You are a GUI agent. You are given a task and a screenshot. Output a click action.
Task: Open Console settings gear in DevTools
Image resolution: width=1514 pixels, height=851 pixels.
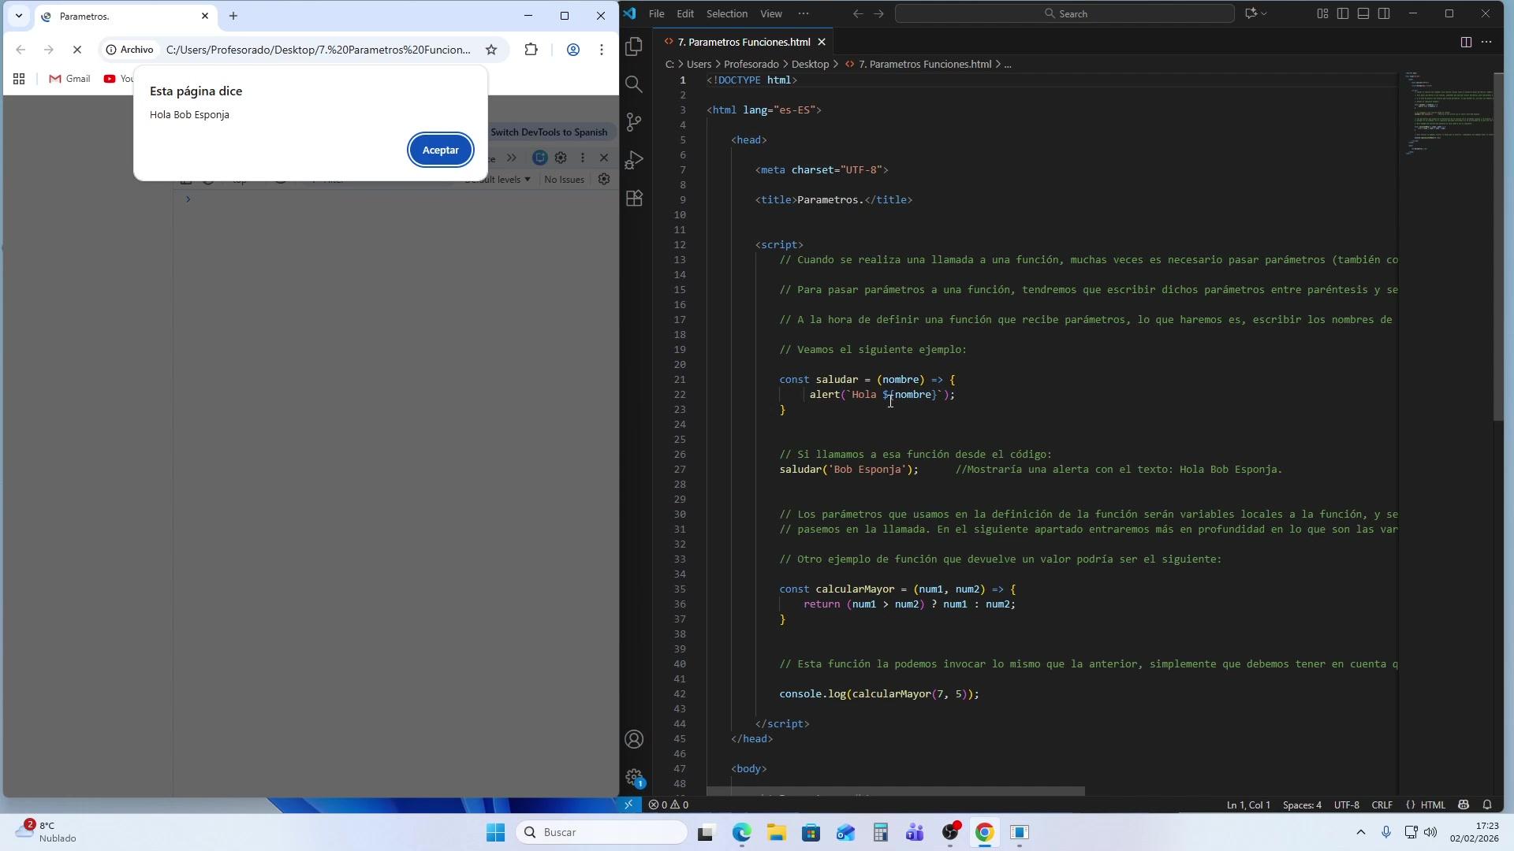pyautogui.click(x=604, y=179)
